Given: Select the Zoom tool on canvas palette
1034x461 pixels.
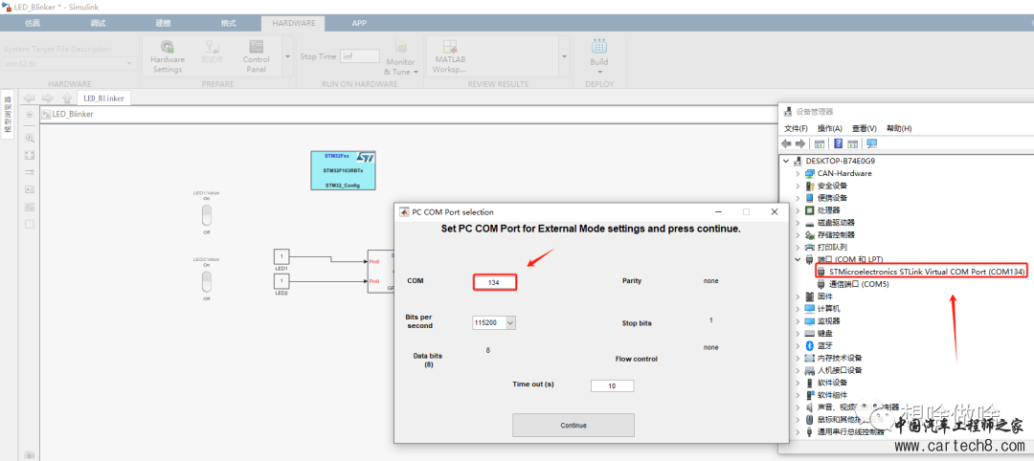Looking at the screenshot, I should click(29, 139).
